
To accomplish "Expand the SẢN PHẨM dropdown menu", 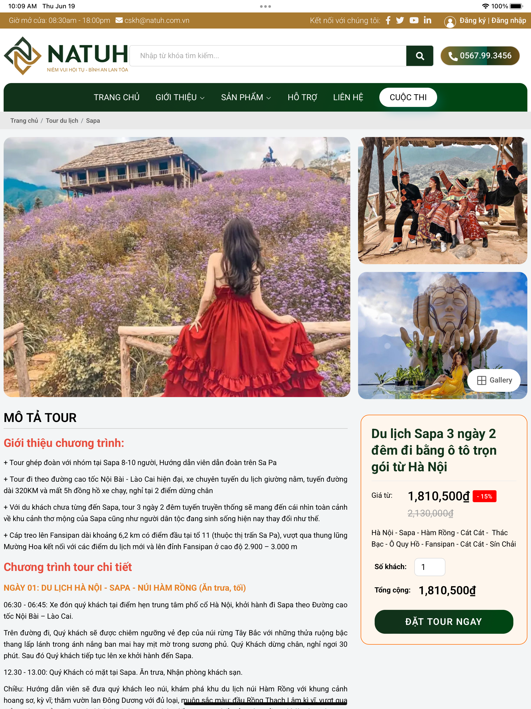I will coord(246,97).
